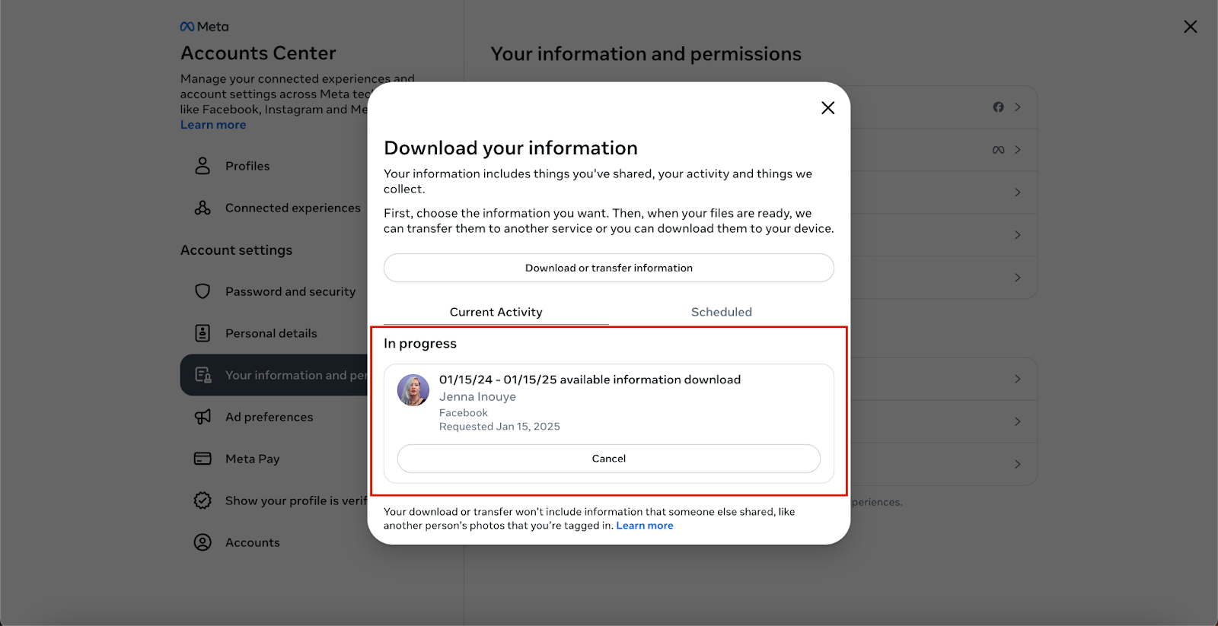Cancel the in-progress information download
The height and width of the screenshot is (626, 1218).
coord(609,459)
